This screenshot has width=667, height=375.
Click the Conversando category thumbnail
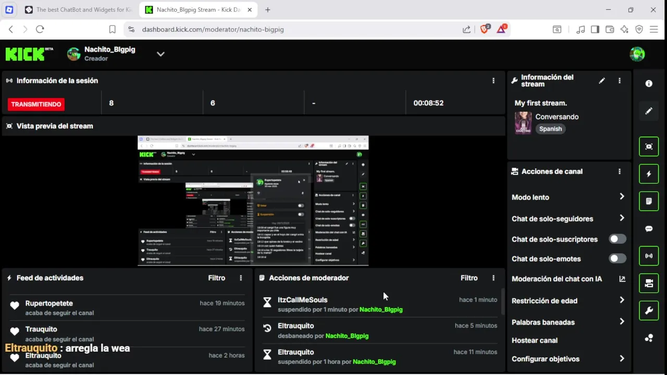click(x=523, y=123)
